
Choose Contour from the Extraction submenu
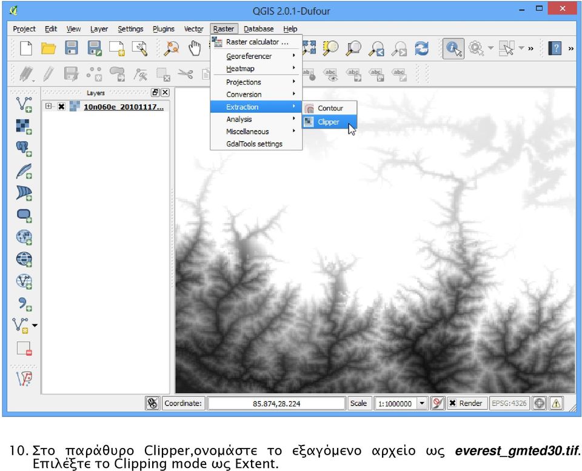coord(330,108)
